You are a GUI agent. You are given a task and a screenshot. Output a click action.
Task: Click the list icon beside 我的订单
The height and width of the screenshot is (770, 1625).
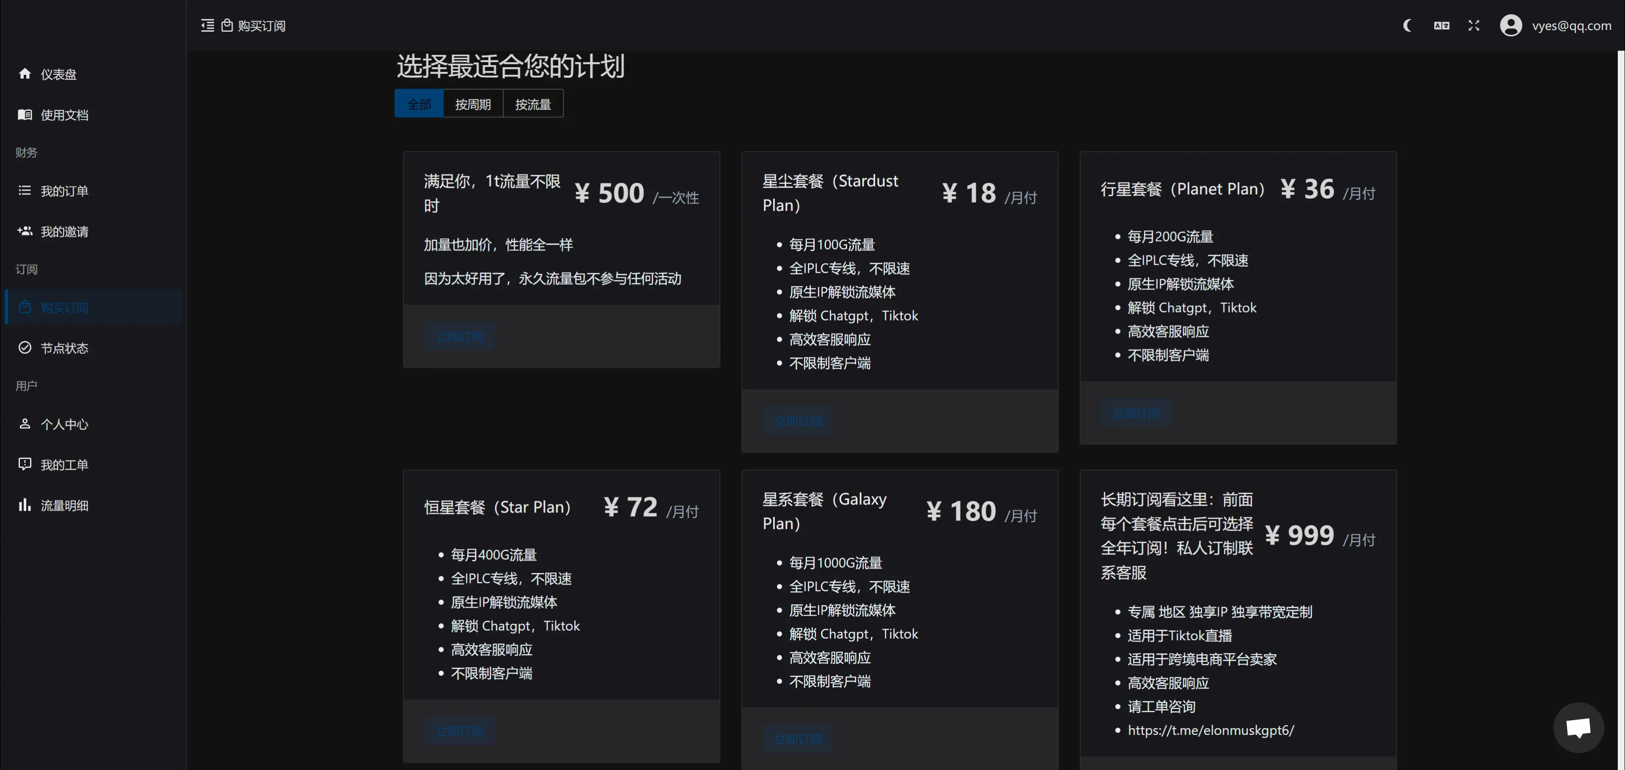coord(25,190)
